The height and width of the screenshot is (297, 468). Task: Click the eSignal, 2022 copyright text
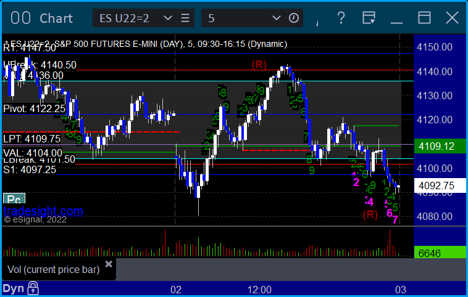click(x=35, y=219)
